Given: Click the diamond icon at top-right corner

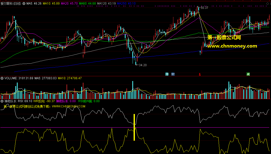Looking at the screenshot, I should pos(267,4).
